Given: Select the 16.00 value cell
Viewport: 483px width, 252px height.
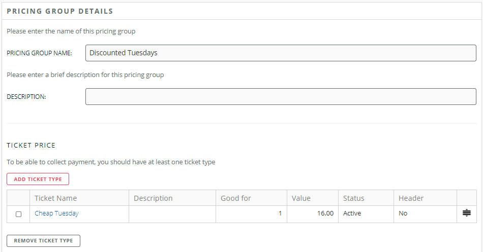Looking at the screenshot, I should tap(312, 213).
